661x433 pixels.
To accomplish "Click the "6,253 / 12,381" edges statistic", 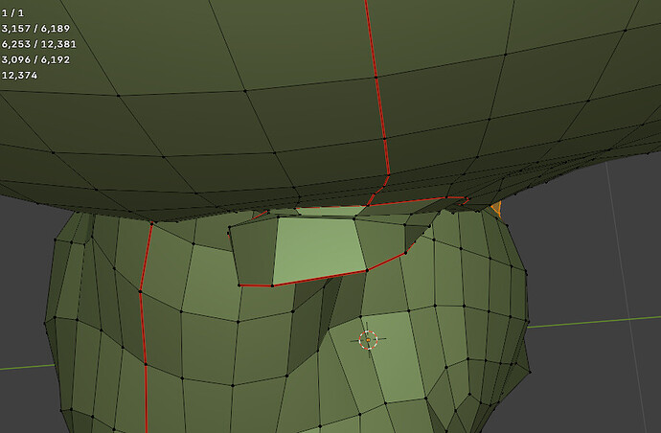I will pyautogui.click(x=38, y=44).
